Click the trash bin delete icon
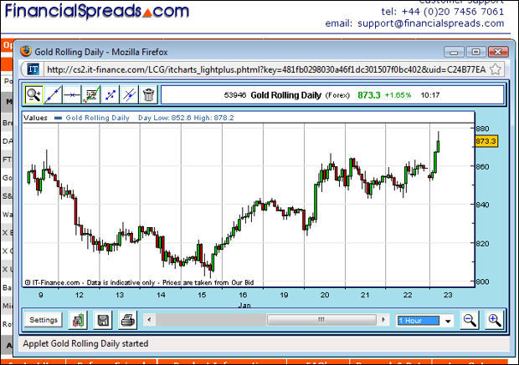 148,95
